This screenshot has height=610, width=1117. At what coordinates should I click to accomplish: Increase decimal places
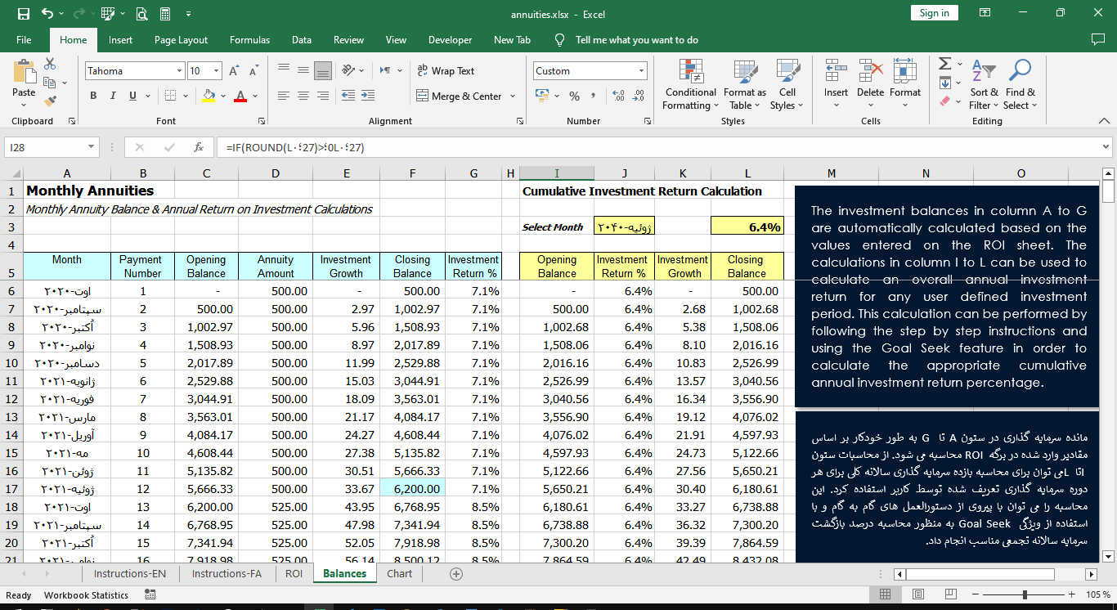coord(618,96)
